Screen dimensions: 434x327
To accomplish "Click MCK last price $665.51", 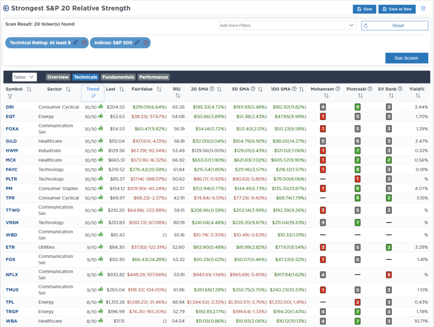I will pos(117,160).
